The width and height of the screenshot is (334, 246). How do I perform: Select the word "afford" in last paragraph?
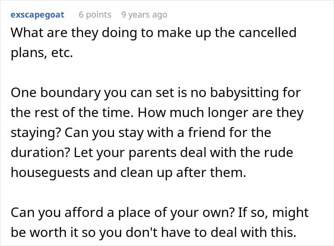tap(84, 212)
